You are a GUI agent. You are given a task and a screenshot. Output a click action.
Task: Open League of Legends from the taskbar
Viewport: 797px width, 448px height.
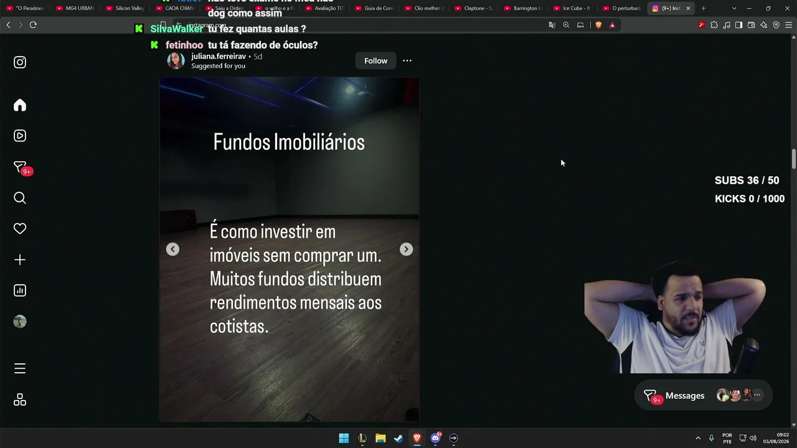(x=362, y=438)
